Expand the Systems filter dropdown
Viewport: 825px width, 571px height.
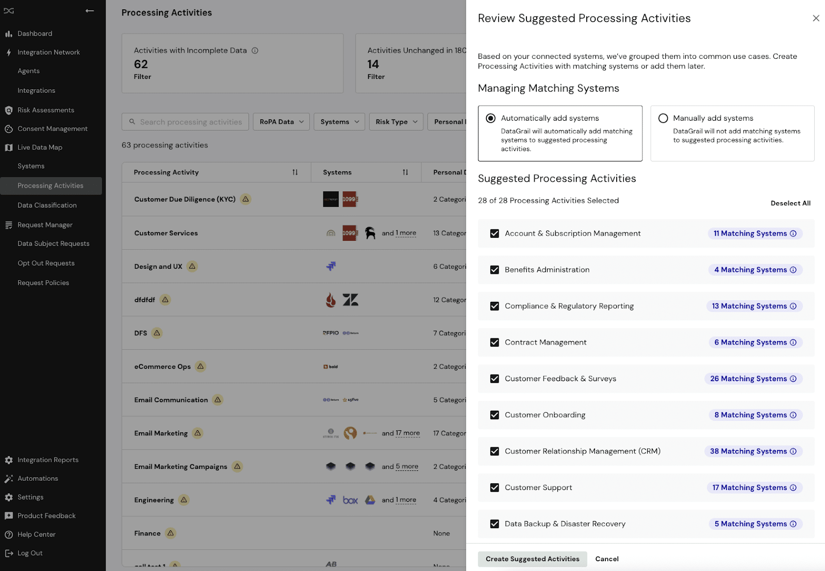click(x=339, y=122)
